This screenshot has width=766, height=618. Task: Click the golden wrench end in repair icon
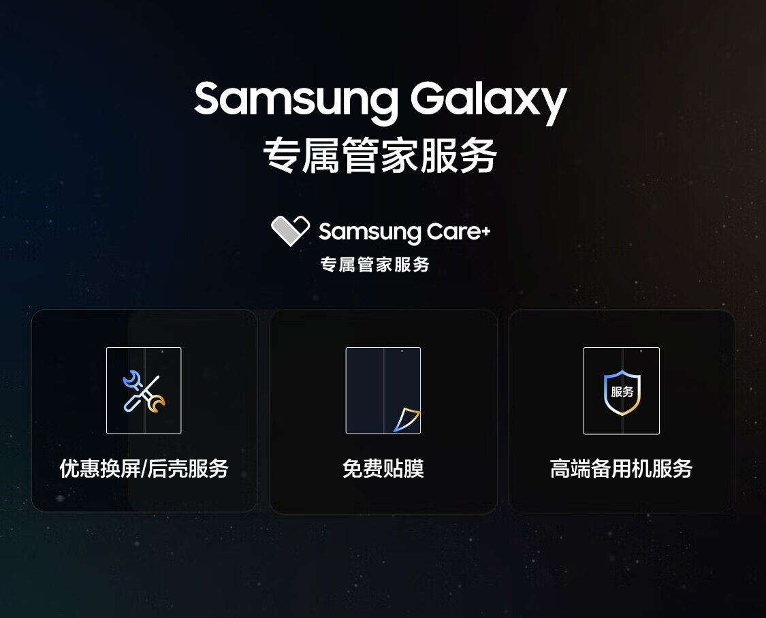click(157, 405)
